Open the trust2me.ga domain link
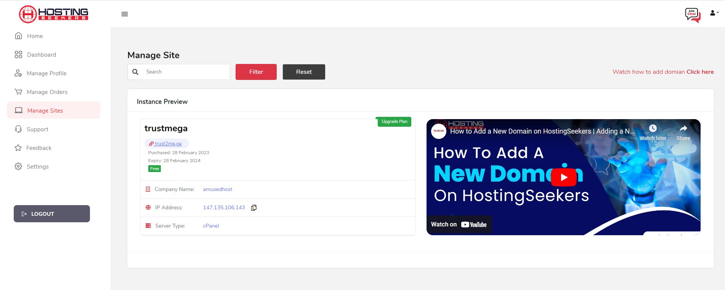Screen dimensions: 725x290 click(x=168, y=143)
